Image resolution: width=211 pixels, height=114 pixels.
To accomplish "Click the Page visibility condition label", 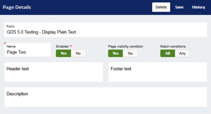I will tap(126, 46).
